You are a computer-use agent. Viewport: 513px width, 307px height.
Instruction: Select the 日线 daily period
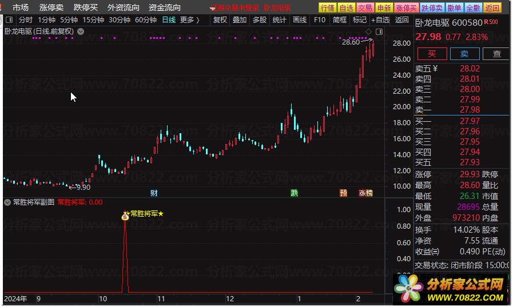coord(169,20)
